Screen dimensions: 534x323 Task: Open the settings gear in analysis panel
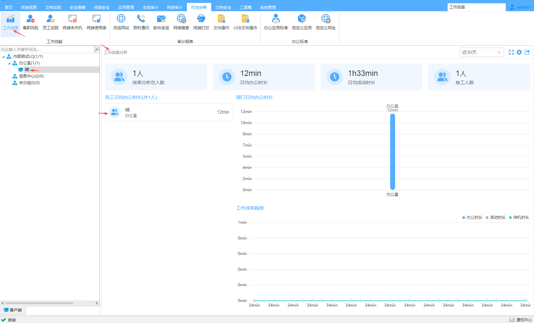click(519, 52)
